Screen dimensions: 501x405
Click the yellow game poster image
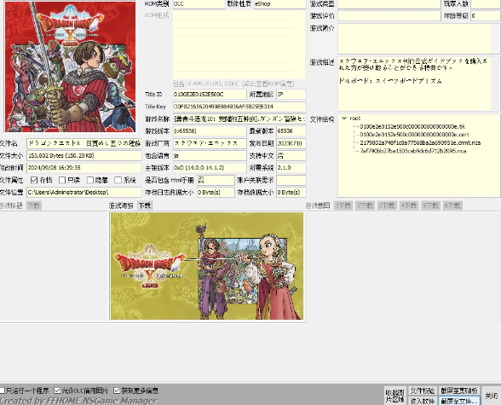(207, 266)
